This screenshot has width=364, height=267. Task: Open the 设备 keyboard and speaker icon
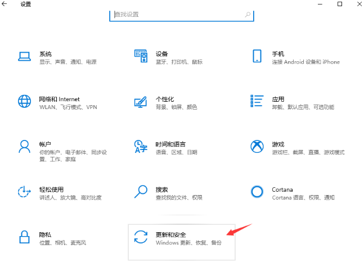tap(141, 56)
